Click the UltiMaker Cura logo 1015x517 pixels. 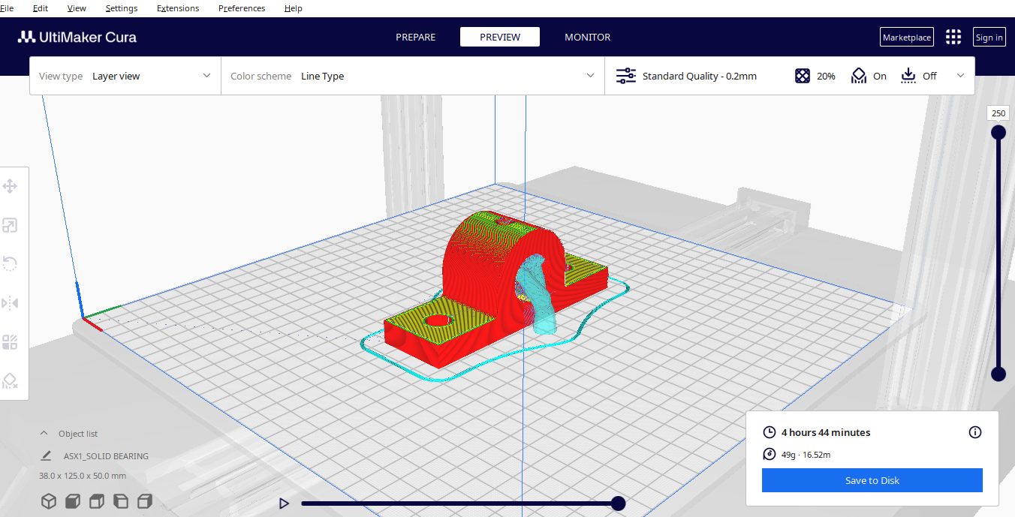[x=77, y=37]
